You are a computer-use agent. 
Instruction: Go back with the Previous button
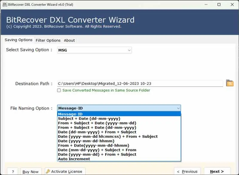tap(187, 171)
